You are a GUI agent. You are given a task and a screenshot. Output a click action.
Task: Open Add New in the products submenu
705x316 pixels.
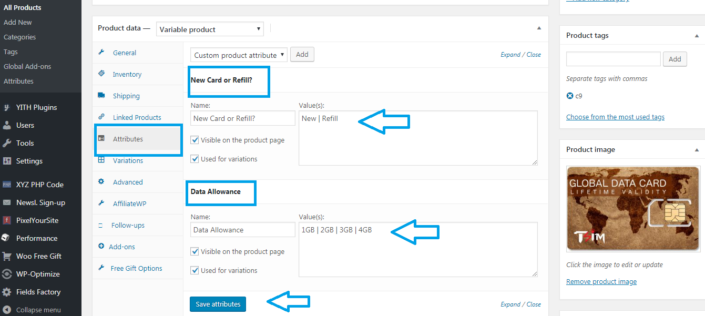[18, 22]
